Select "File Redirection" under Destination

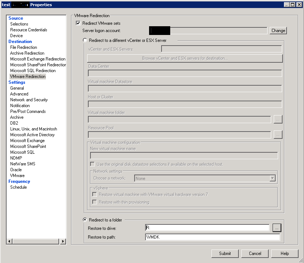click(23, 47)
